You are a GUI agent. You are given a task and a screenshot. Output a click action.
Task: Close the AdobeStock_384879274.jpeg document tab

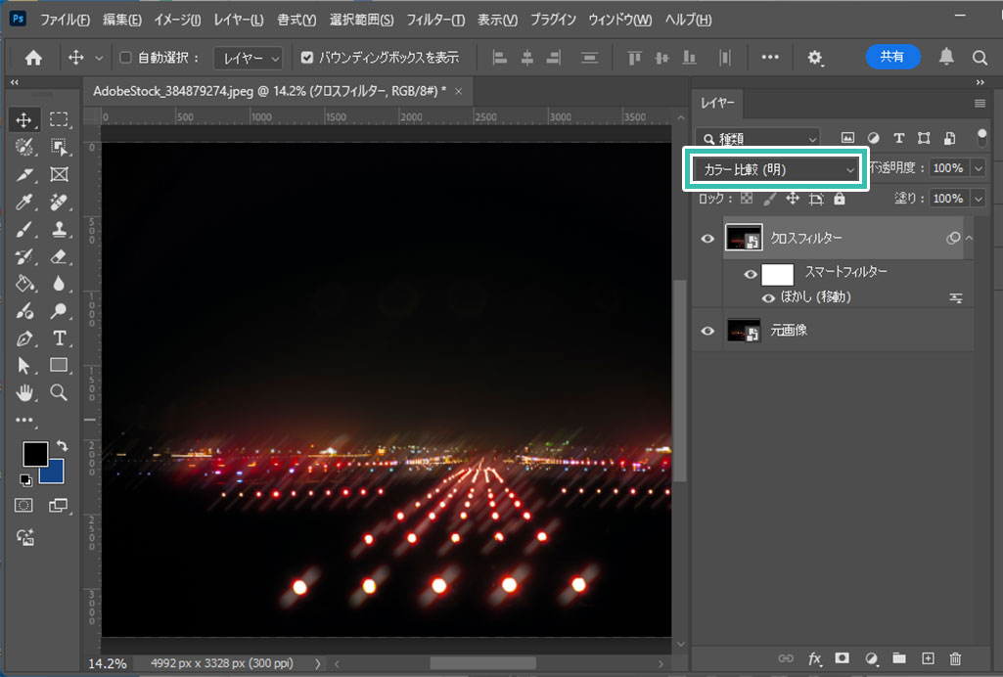coord(458,91)
